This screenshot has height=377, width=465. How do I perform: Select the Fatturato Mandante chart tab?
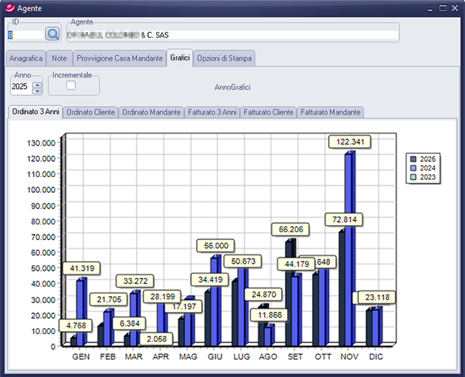pos(330,113)
